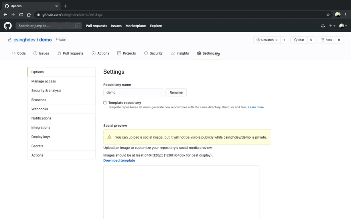Screen dimensions: 351x219
Task: Open Deploy keys in sidebar
Action: [61, 137]
